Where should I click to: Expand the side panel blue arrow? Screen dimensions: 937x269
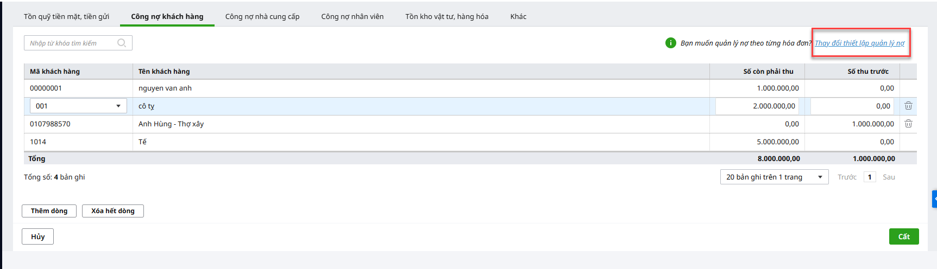point(934,199)
